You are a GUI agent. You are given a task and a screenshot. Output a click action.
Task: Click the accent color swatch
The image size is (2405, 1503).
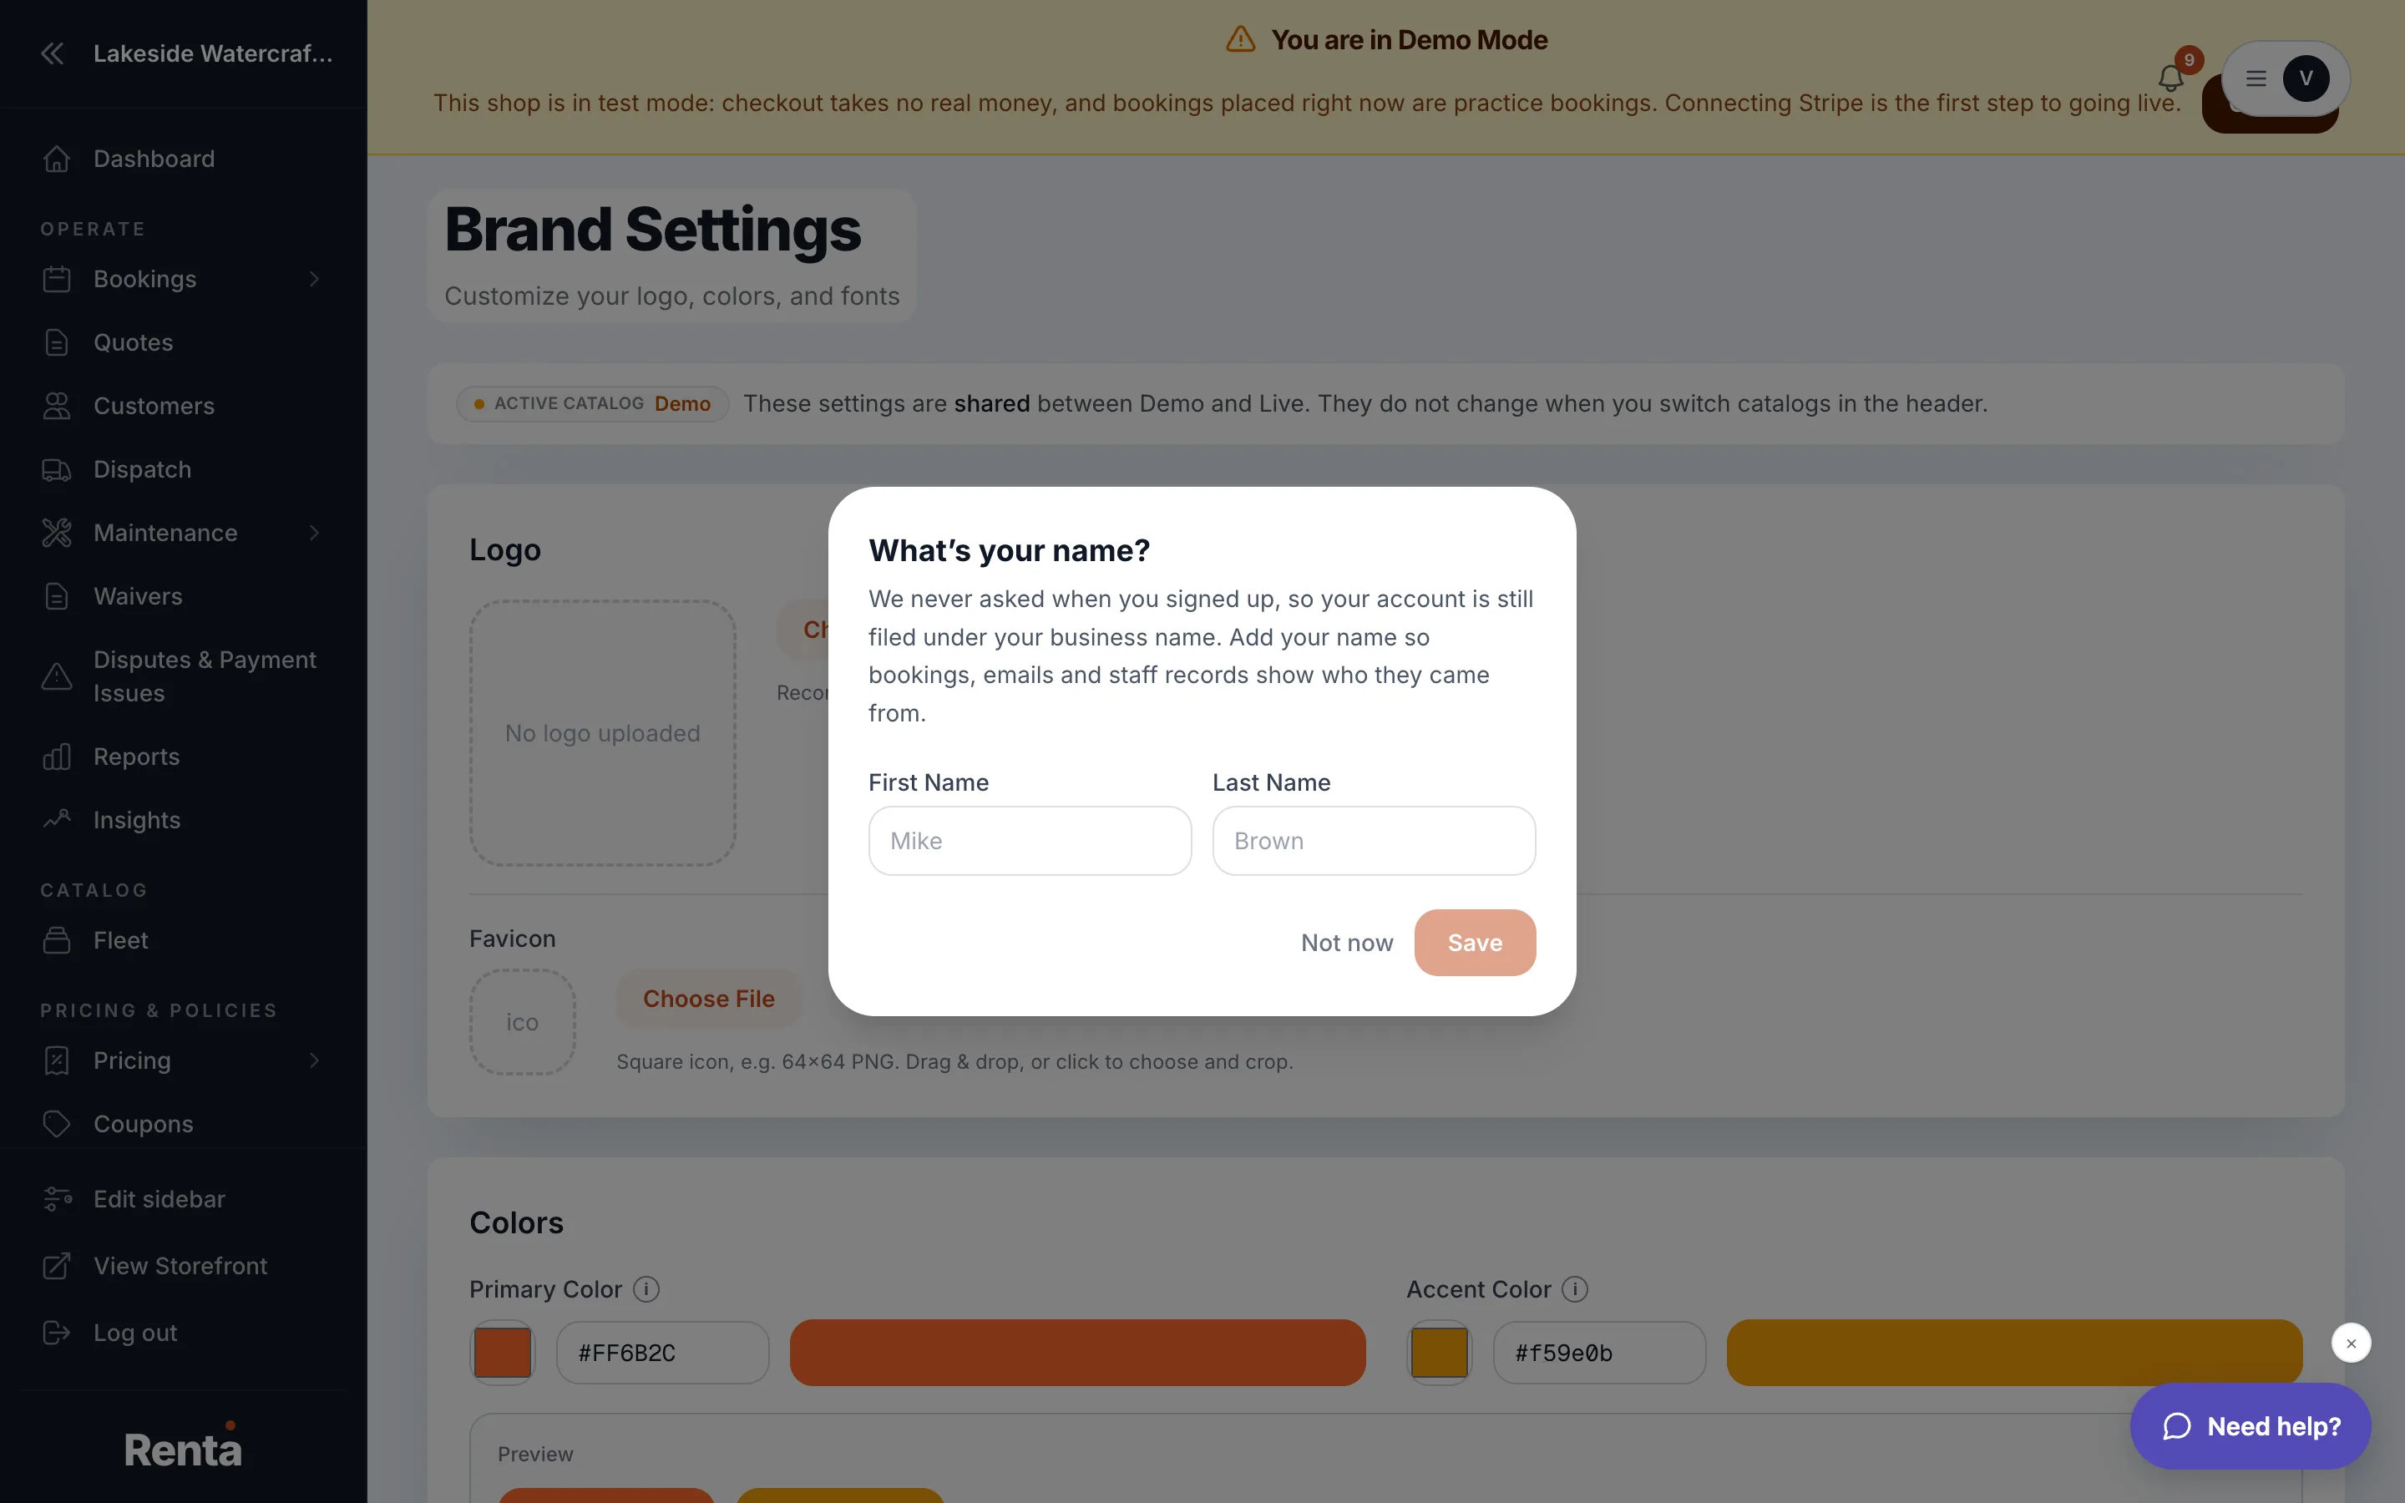pos(1439,1353)
